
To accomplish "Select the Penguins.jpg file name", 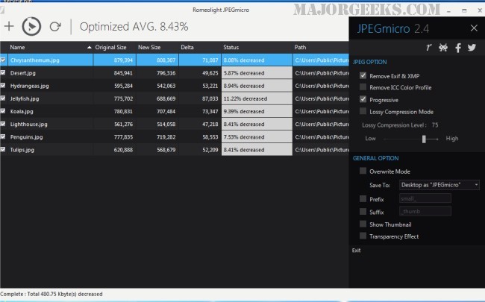I will 26,137.
